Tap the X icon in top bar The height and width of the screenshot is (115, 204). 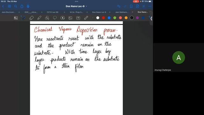(144, 6)
